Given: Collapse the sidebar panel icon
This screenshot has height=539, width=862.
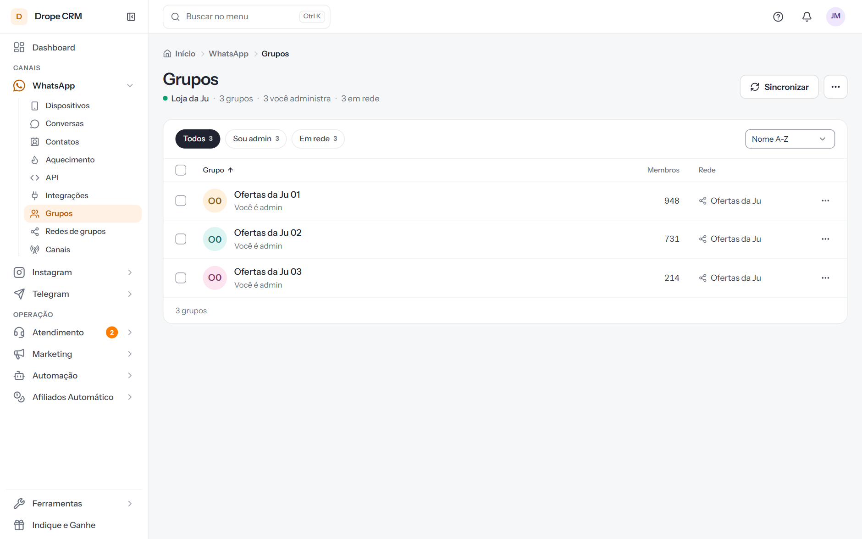Looking at the screenshot, I should 131,17.
